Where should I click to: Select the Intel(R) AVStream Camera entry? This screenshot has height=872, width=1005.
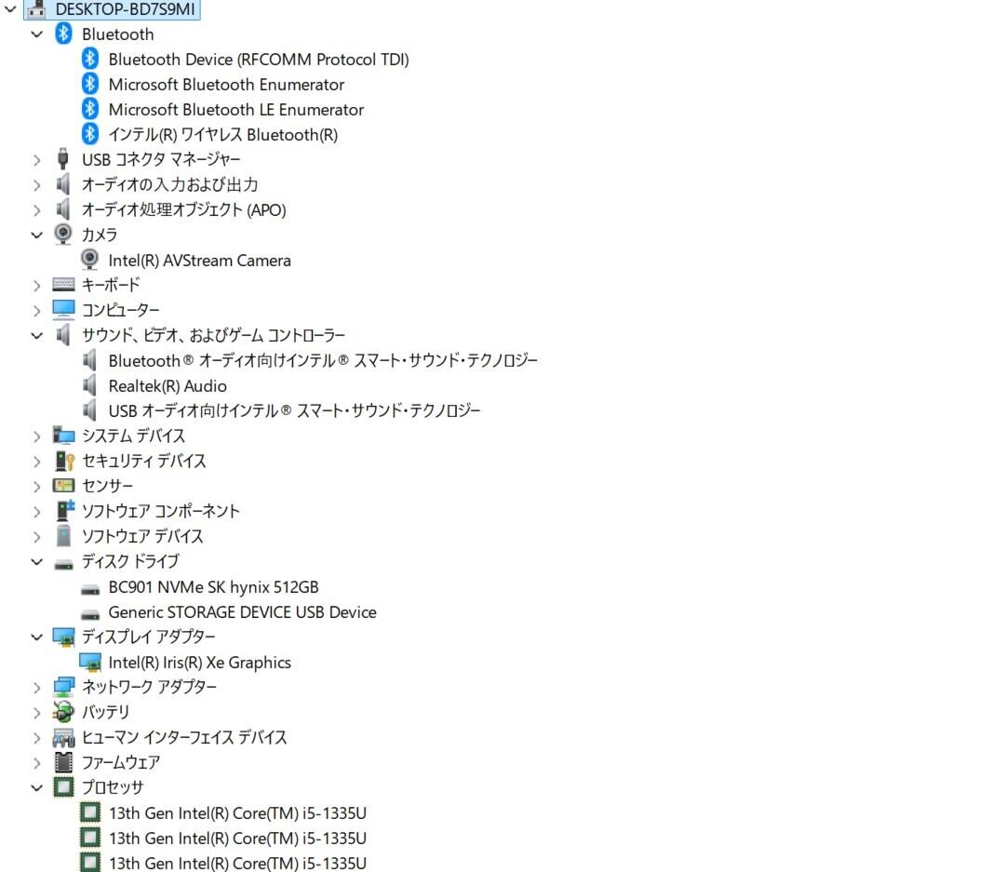tap(199, 261)
